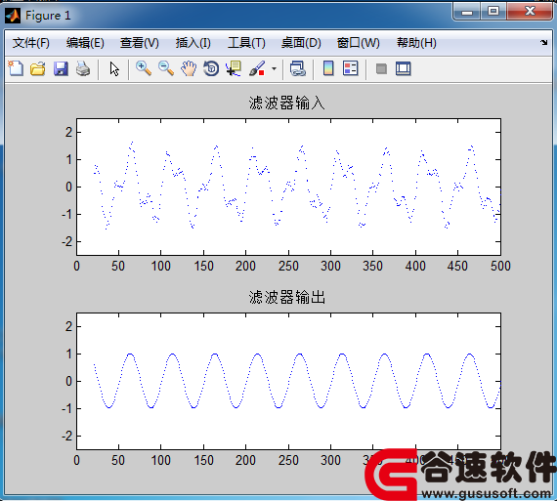Enable the Rotate 3D tool
This screenshot has width=557, height=501.
click(211, 68)
